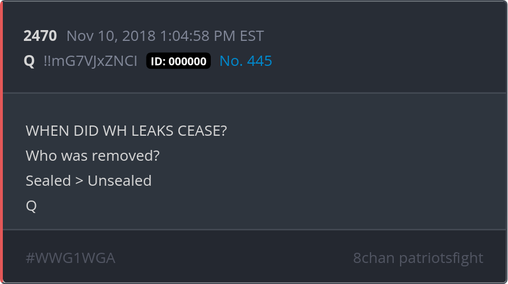Click the word Sealed before the arrow
This screenshot has width=508, height=284.
48,181
